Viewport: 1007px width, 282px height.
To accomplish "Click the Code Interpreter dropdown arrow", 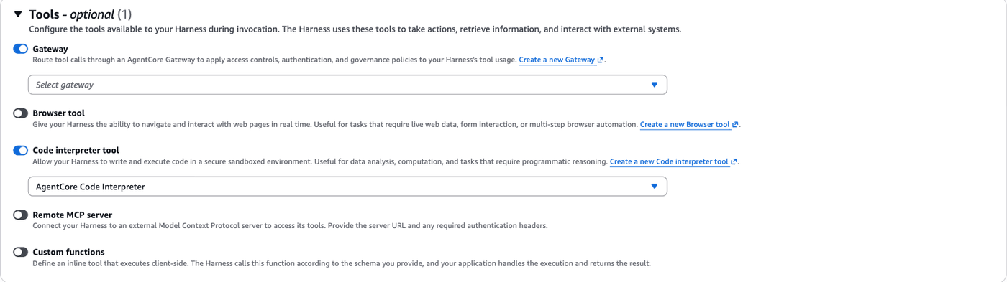I will [655, 187].
